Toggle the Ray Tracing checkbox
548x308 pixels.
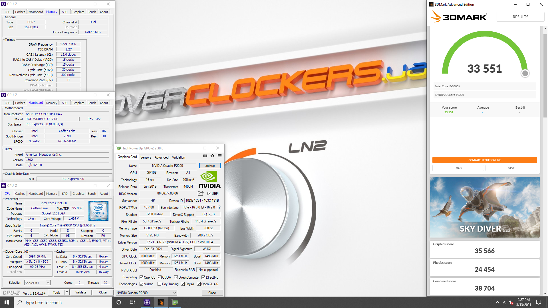point(160,284)
